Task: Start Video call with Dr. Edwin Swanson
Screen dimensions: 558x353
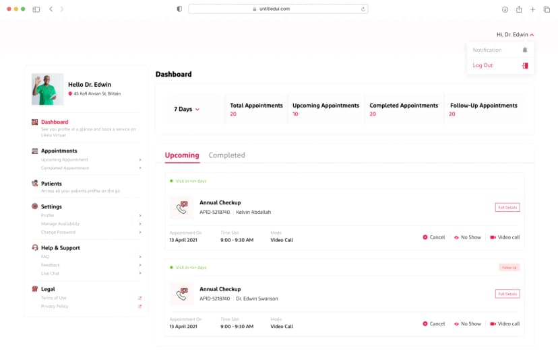Action: [x=504, y=323]
